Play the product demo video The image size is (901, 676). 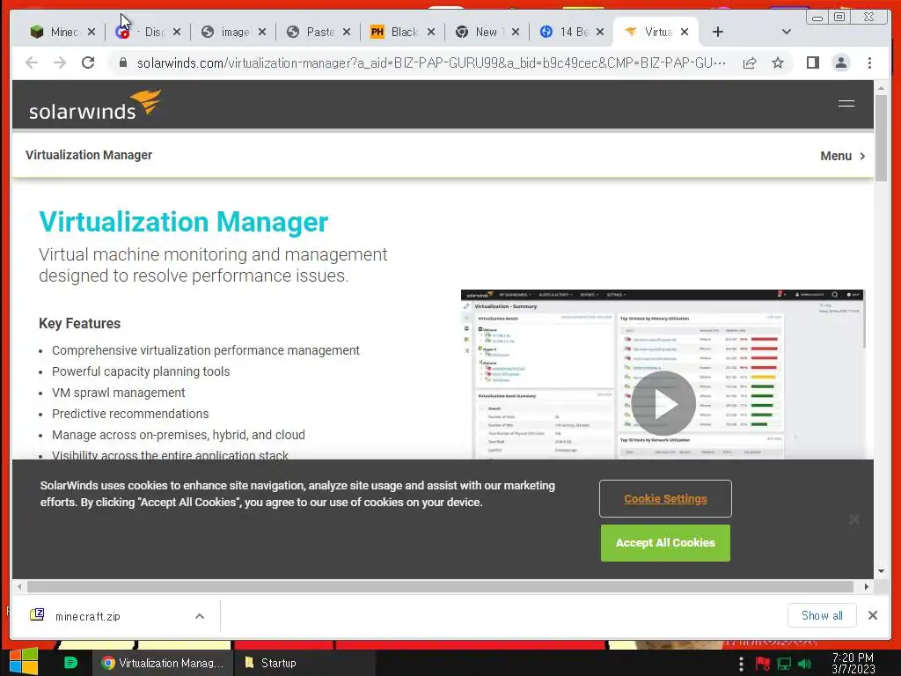(x=663, y=403)
